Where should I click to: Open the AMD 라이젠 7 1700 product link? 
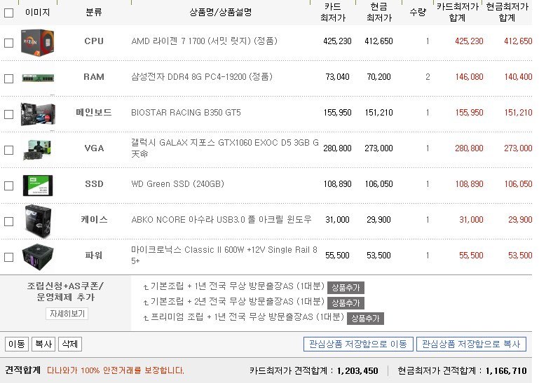pos(204,41)
